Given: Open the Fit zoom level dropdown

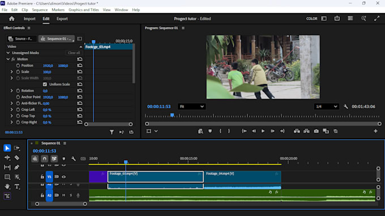Looking at the screenshot, I should [x=192, y=107].
